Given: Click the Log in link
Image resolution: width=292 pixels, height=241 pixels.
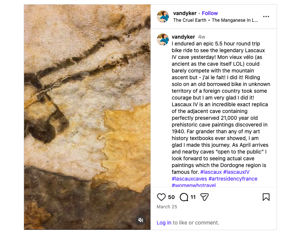Looking at the screenshot, I should pos(164,223).
